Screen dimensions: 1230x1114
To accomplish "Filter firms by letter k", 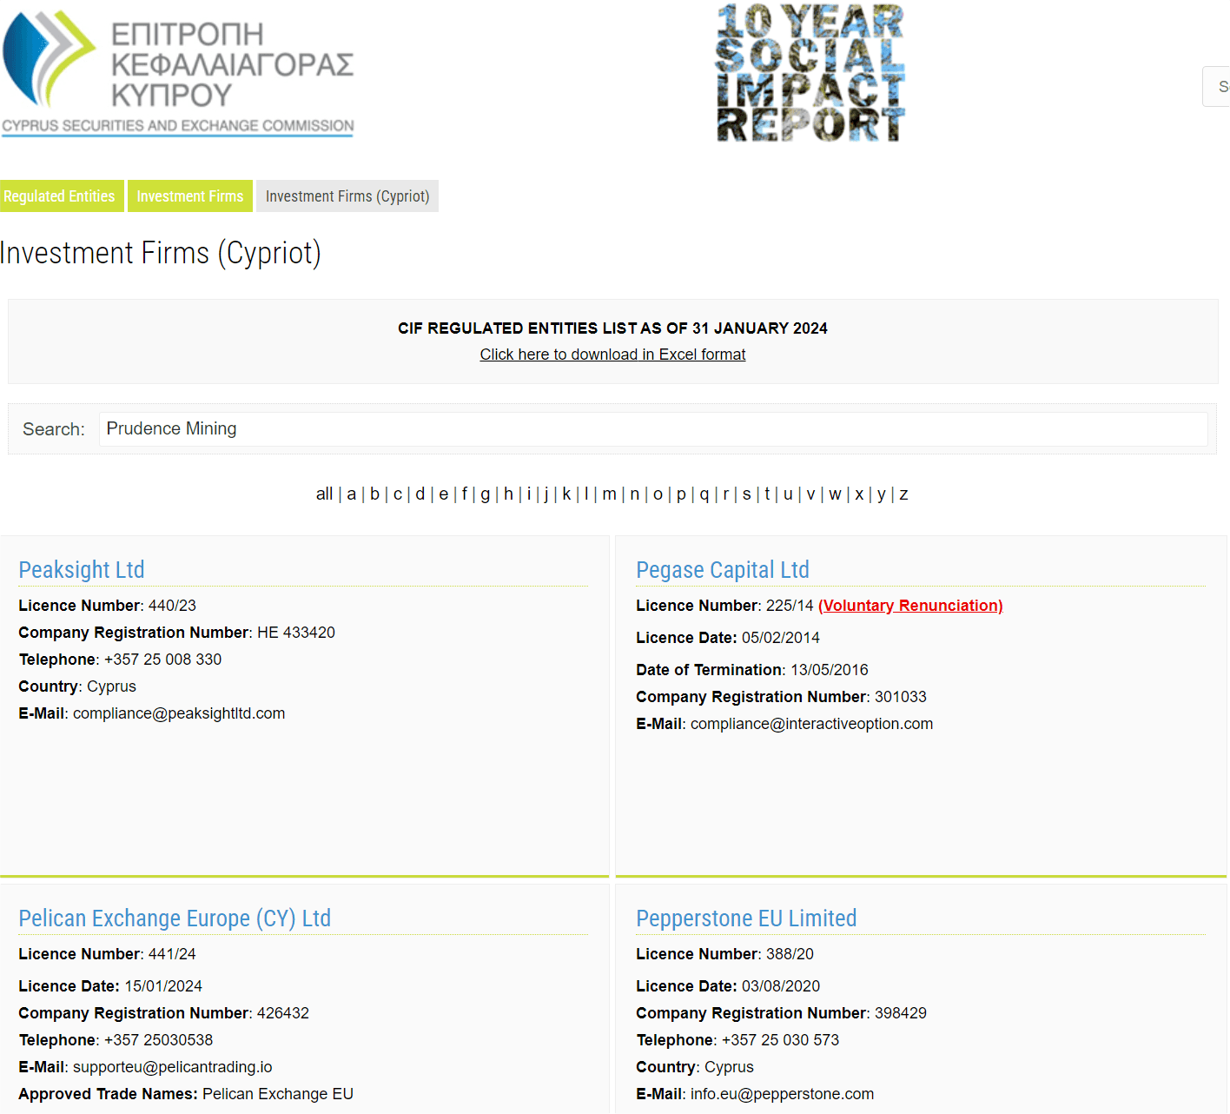I will [566, 494].
